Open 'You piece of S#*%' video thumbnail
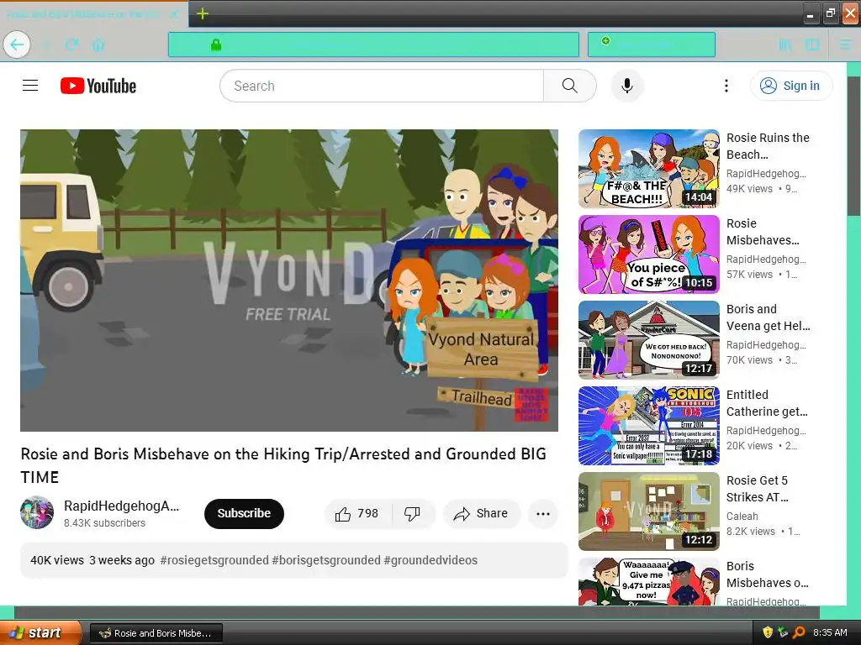861x645 pixels. click(648, 254)
